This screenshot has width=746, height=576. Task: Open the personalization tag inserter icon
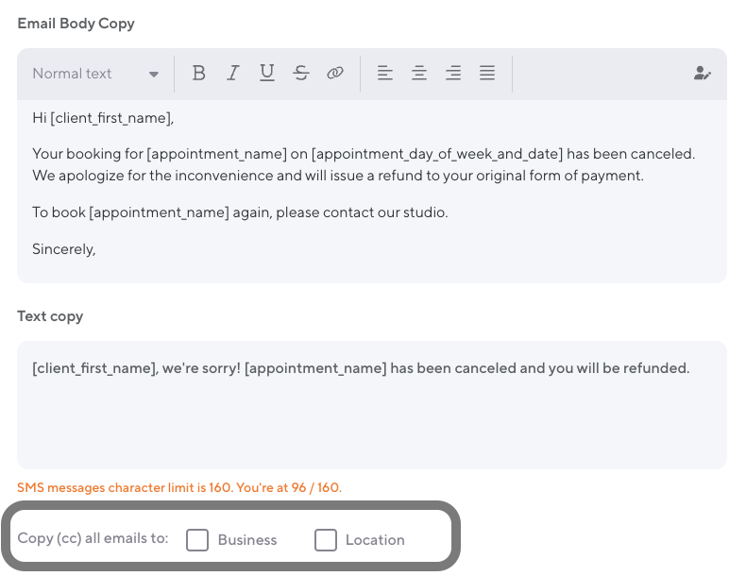(702, 74)
